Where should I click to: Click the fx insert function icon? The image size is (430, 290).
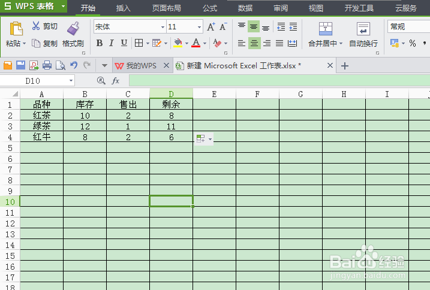tap(116, 80)
